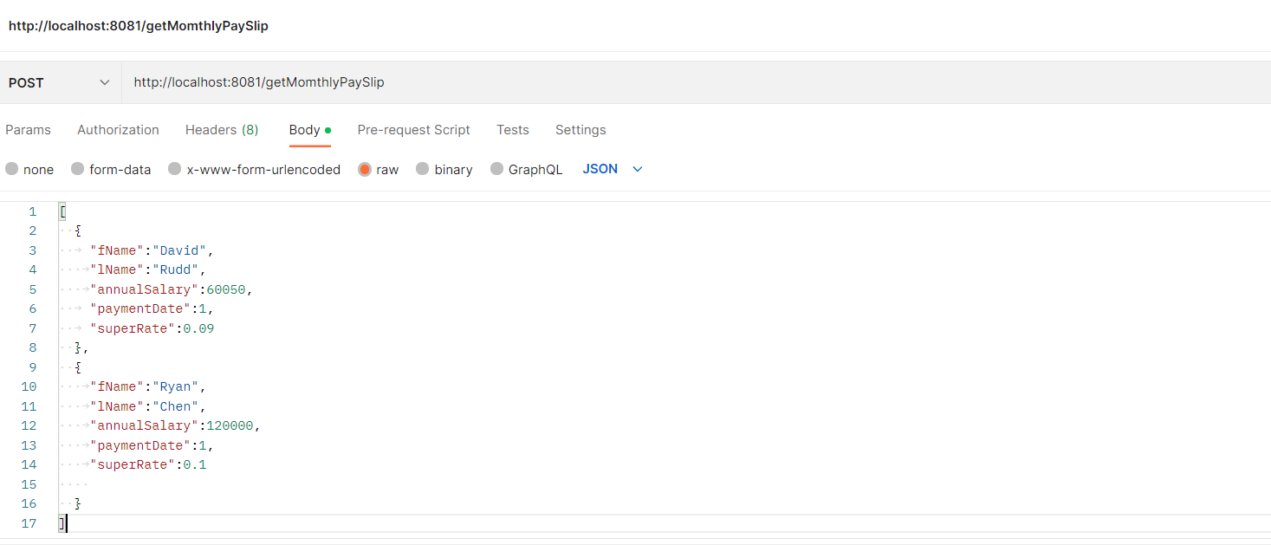Switch to the Authorization tab
Screen dimensions: 1271x545
click(118, 129)
